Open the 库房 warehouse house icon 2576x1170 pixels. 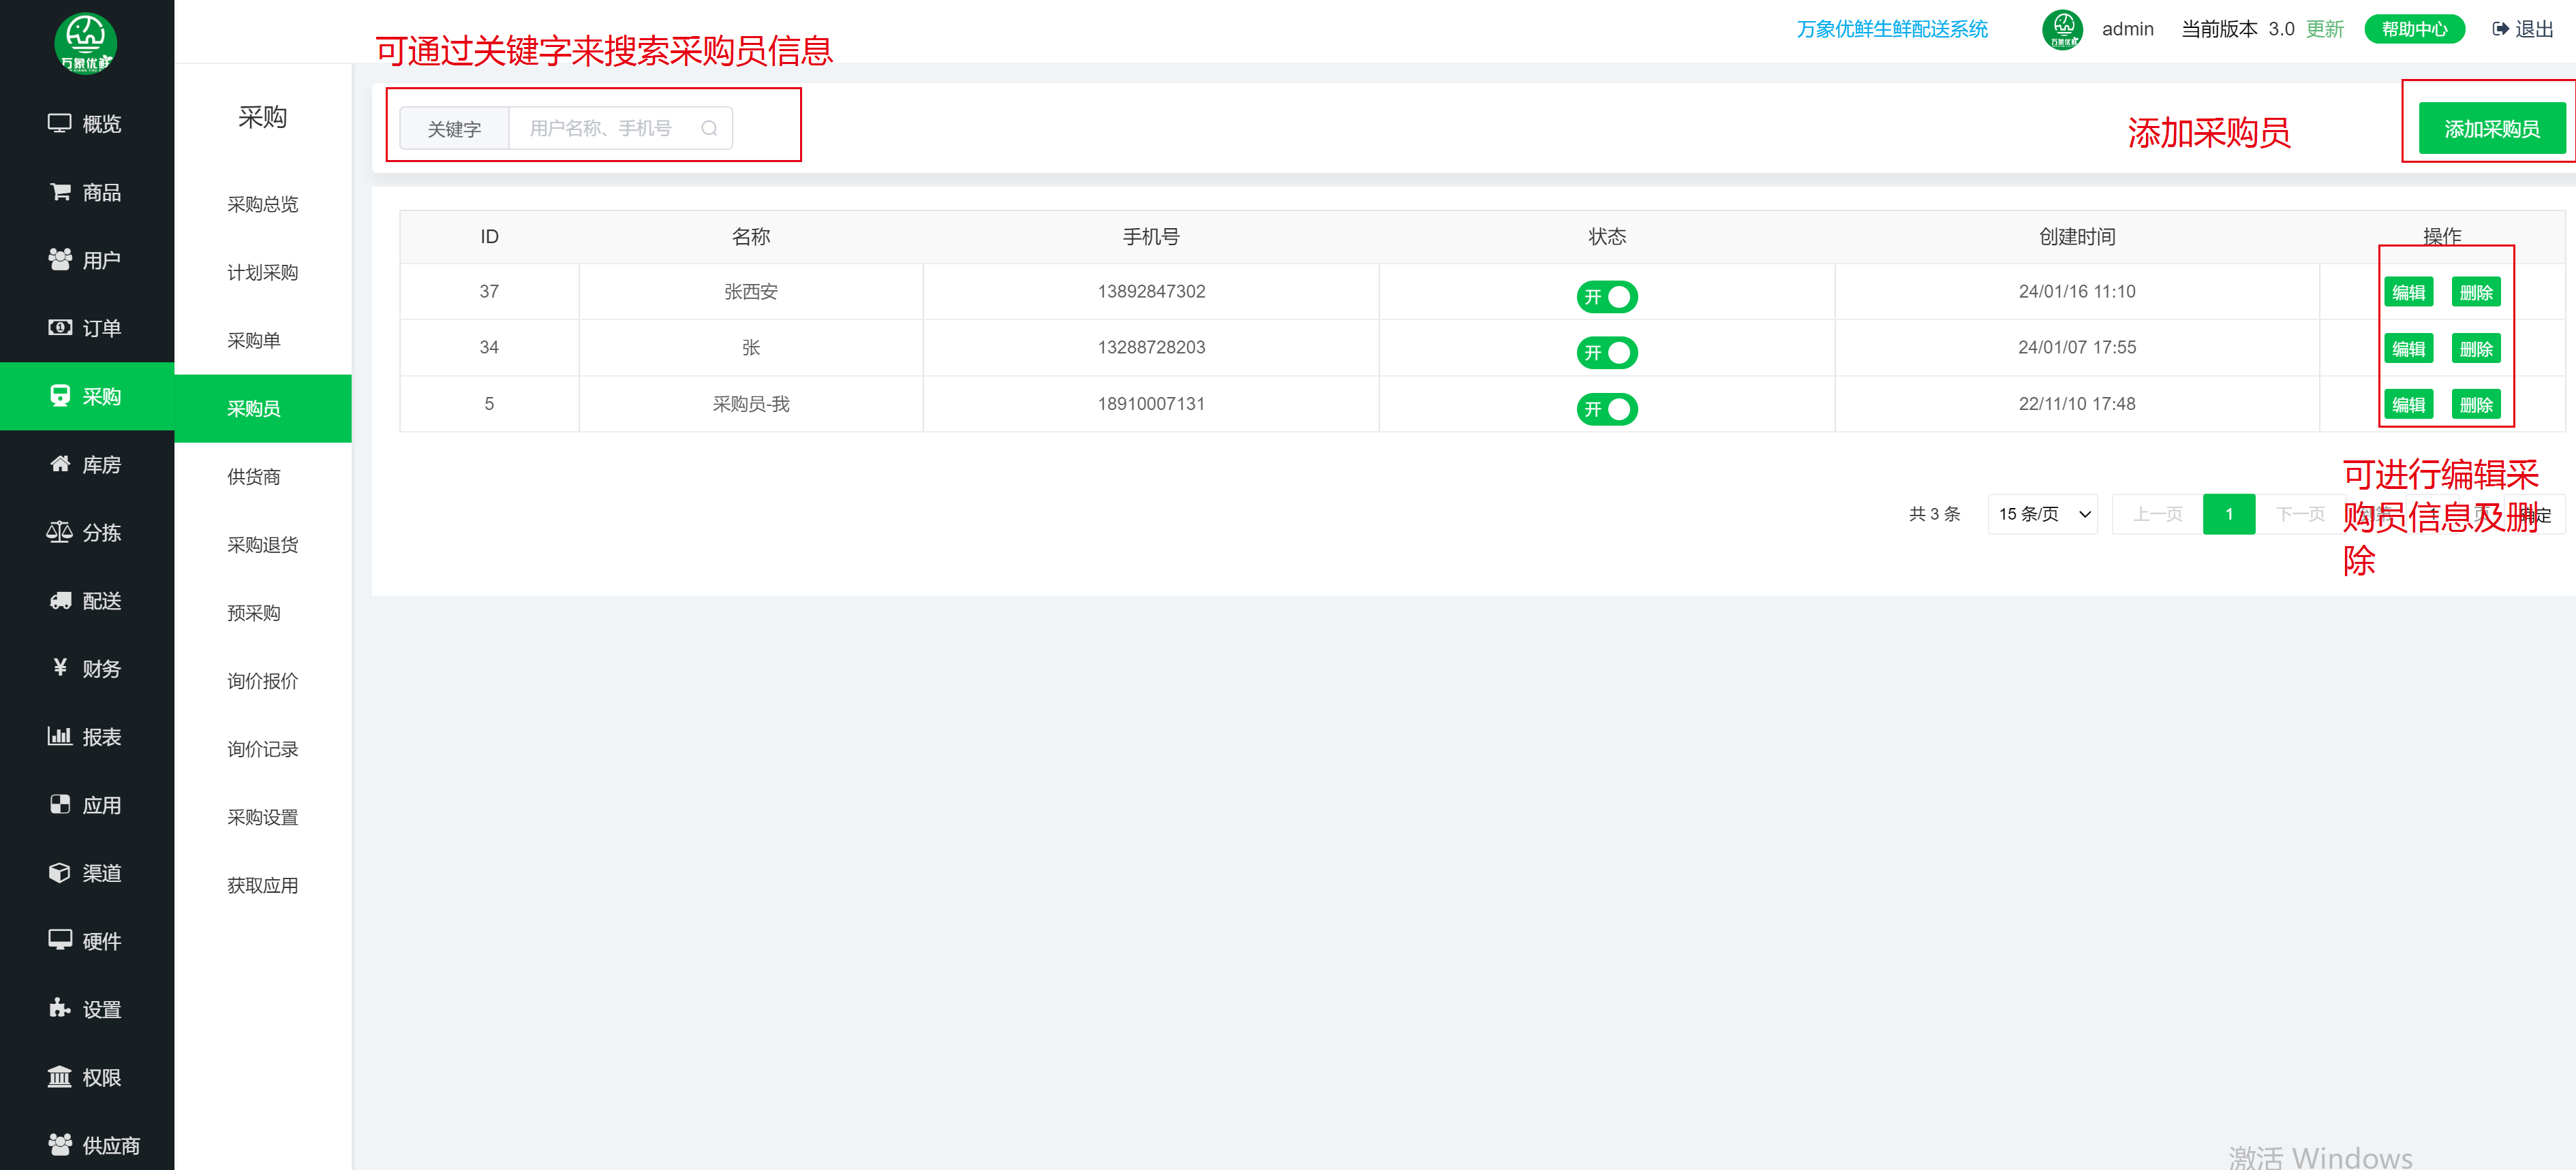click(60, 464)
